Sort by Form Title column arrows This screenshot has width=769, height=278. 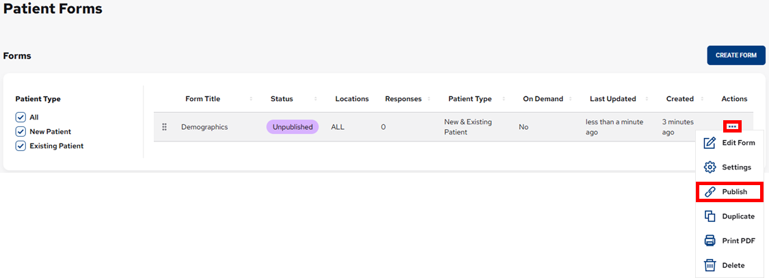251,99
